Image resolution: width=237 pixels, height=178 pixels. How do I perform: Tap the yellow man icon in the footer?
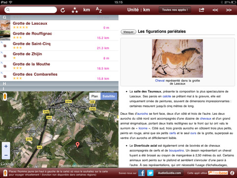click(5, 173)
